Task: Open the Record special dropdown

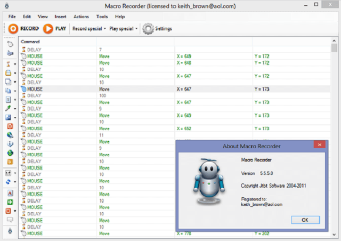Action: click(x=89, y=28)
